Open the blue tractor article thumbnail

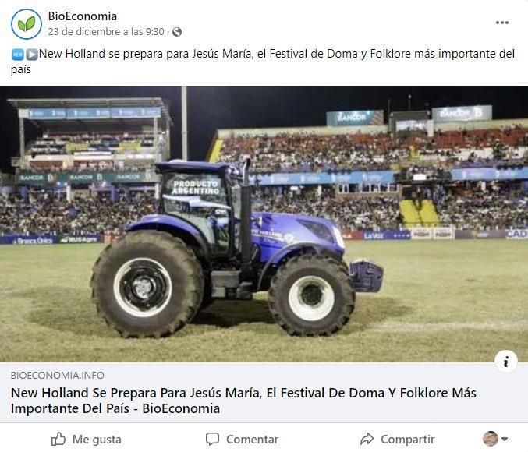(264, 224)
